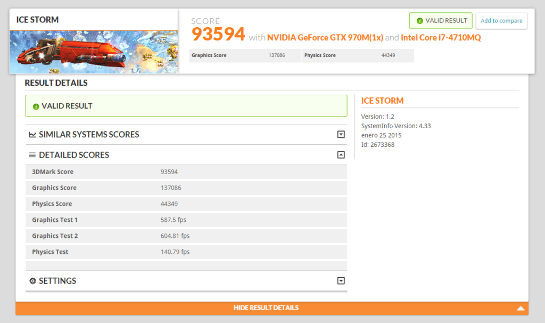
Task: Hide result details via the orange bar
Action: pos(266,308)
